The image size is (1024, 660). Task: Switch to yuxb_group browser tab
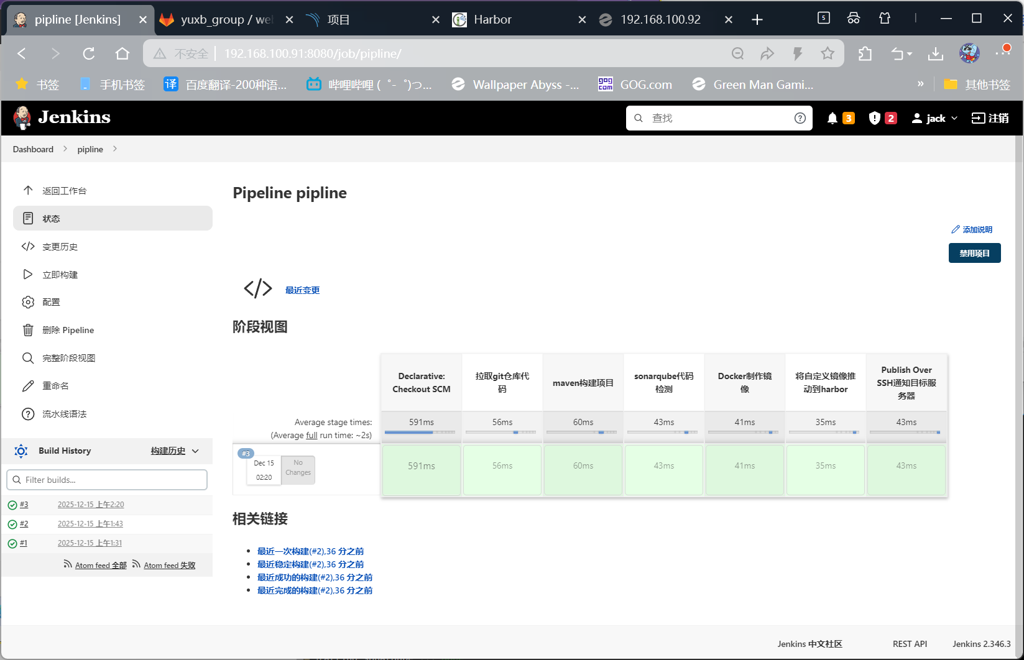click(x=226, y=20)
